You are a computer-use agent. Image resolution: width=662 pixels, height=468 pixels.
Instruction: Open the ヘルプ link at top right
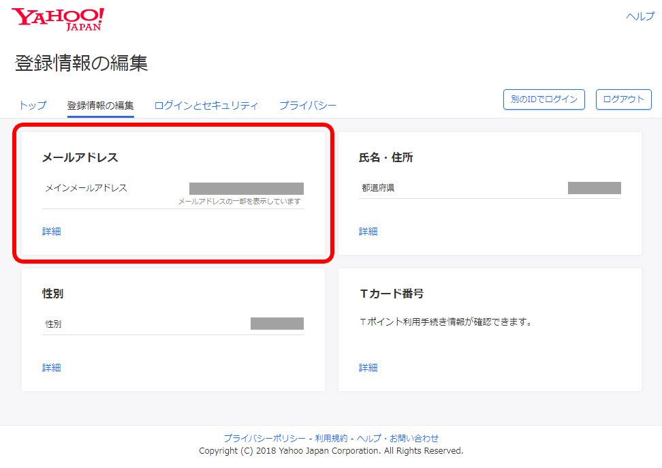click(x=640, y=16)
